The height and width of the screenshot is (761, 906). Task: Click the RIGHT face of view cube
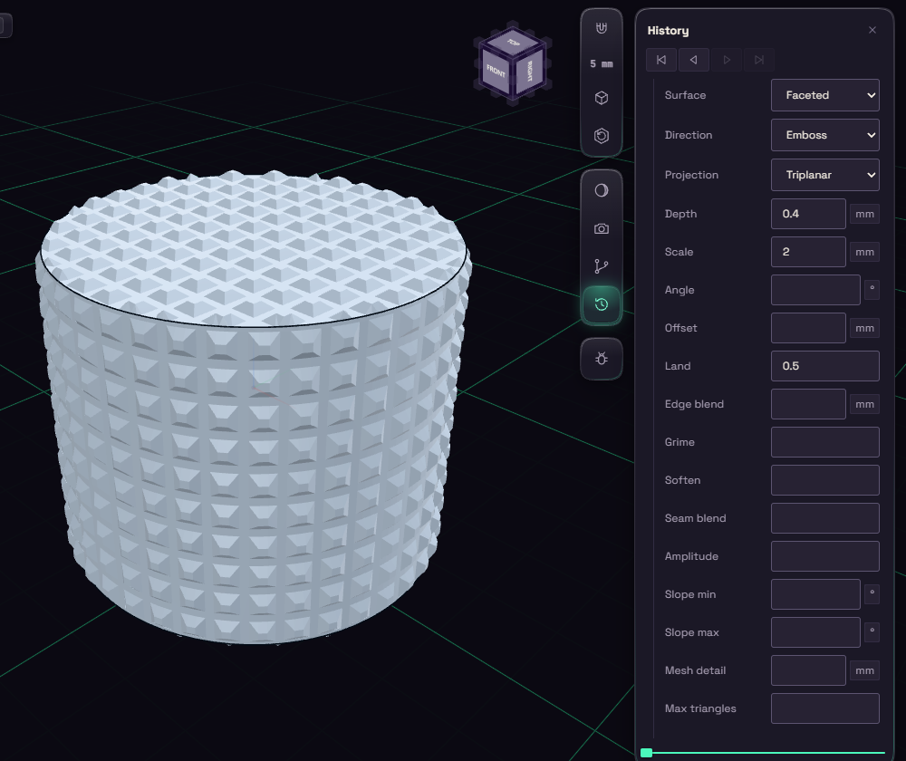(528, 72)
